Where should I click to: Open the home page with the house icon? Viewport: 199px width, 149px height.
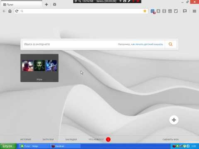pyautogui.click(x=10, y=11)
